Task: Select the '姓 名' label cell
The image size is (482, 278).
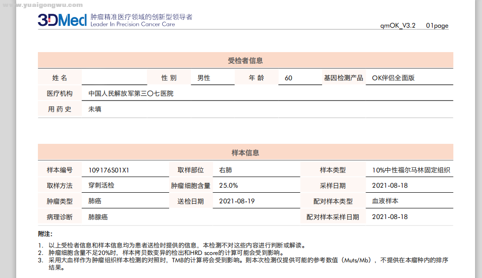Action: 60,77
